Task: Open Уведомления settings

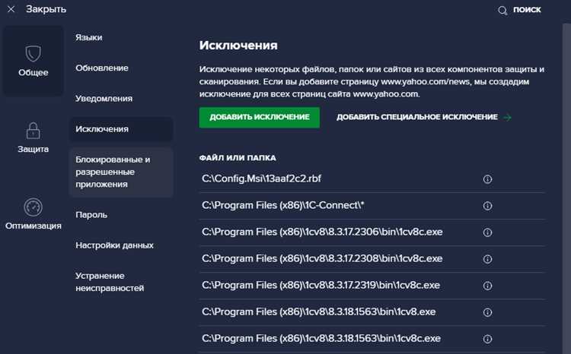Action: point(104,99)
